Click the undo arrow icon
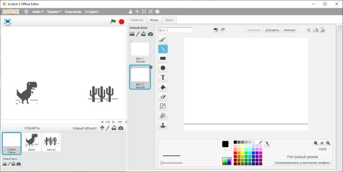This screenshot has height=172, width=343. point(216,30)
